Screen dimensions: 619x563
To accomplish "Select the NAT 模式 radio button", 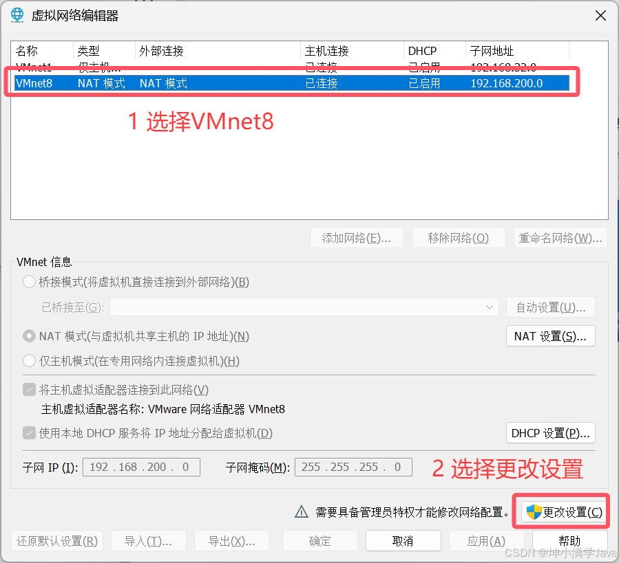I will click(29, 336).
